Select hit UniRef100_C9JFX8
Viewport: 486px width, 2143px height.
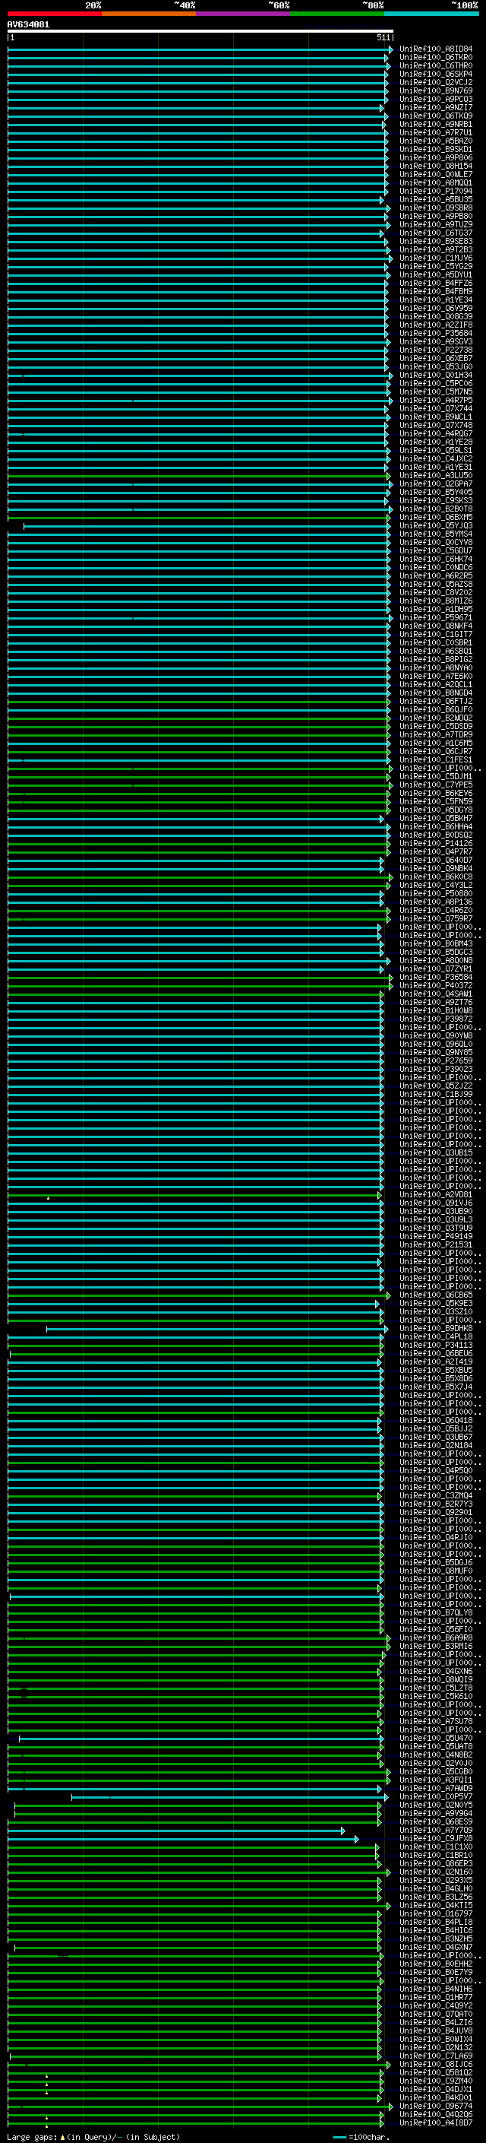coord(436,1838)
